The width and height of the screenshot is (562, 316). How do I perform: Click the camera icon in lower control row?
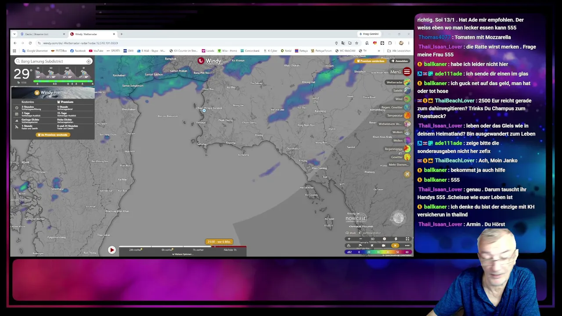coord(383,245)
